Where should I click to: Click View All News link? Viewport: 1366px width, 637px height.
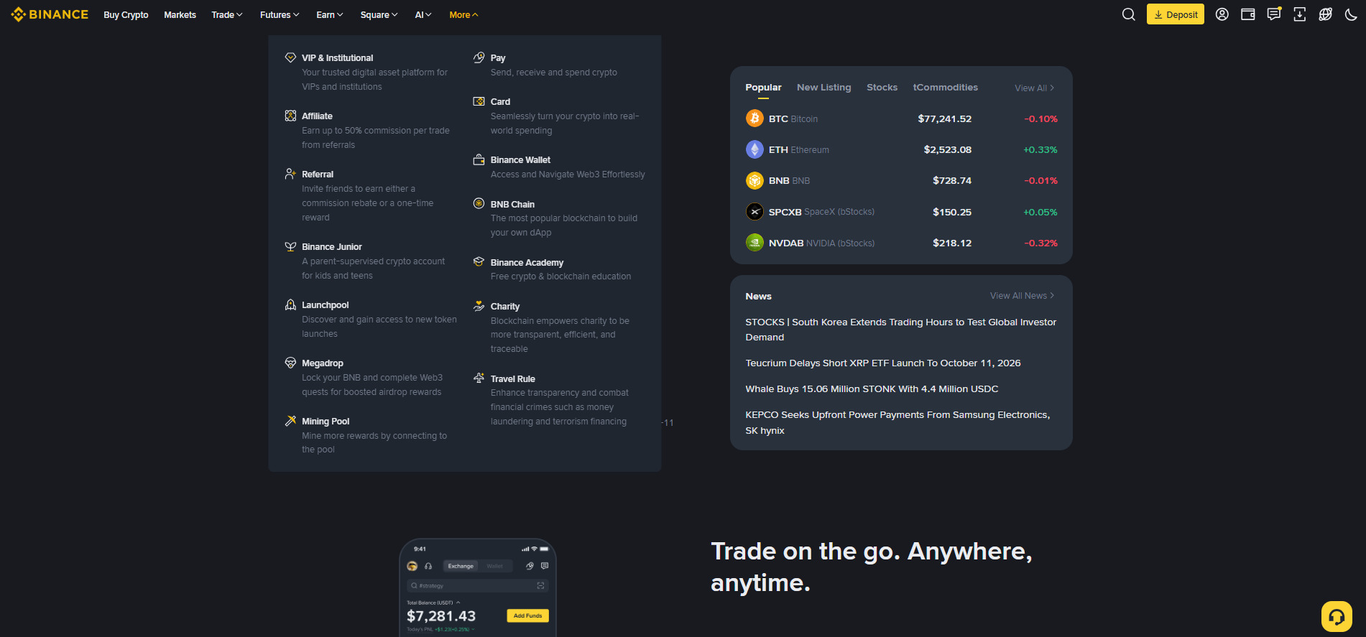[1023, 296]
